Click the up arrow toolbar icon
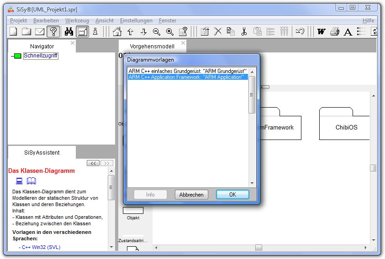The height and width of the screenshot is (259, 385). (x=130, y=31)
